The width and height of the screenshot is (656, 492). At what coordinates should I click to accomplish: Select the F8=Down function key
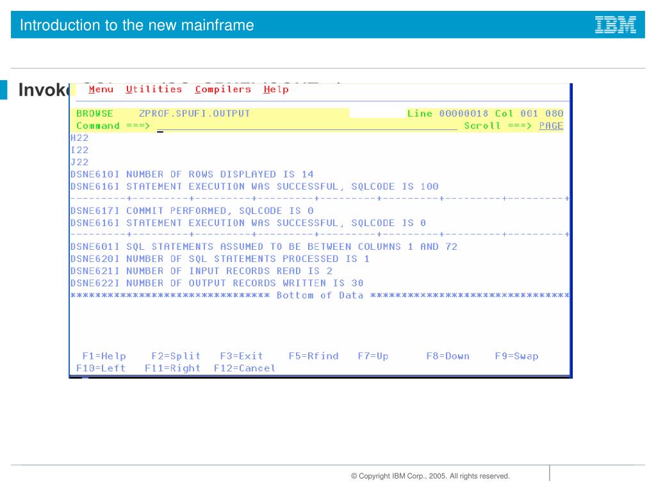(448, 356)
